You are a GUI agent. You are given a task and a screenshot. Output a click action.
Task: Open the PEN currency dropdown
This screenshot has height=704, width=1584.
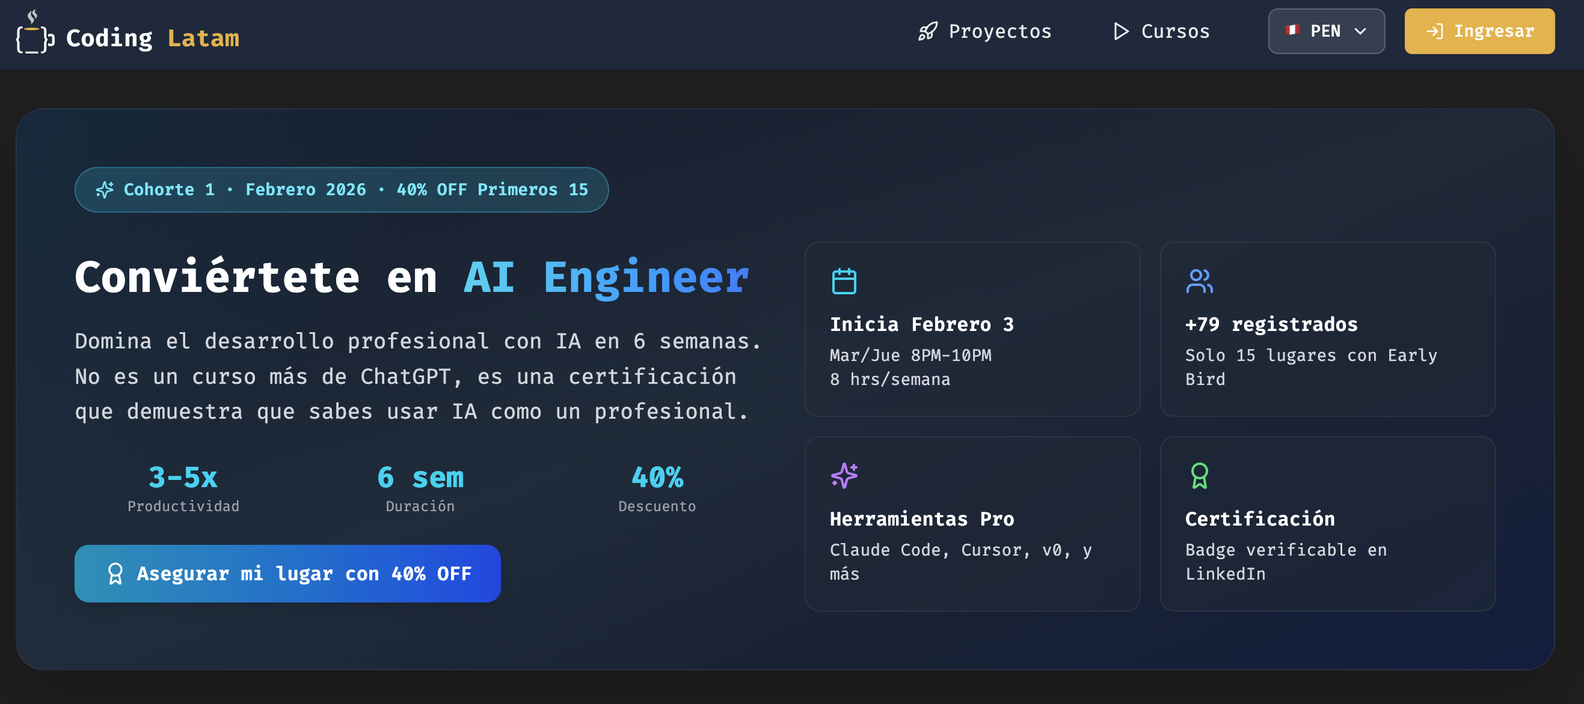pyautogui.click(x=1326, y=31)
